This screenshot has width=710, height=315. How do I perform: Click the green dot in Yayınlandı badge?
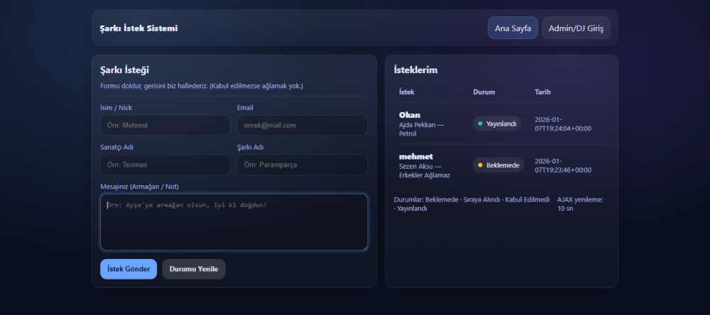[x=480, y=123]
